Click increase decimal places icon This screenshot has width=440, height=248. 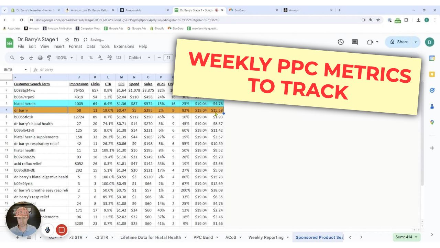109,58
